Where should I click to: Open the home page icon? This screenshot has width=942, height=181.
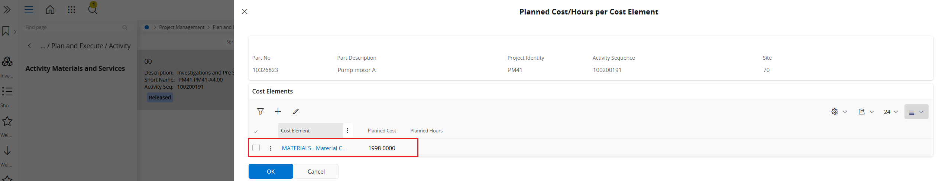50,10
